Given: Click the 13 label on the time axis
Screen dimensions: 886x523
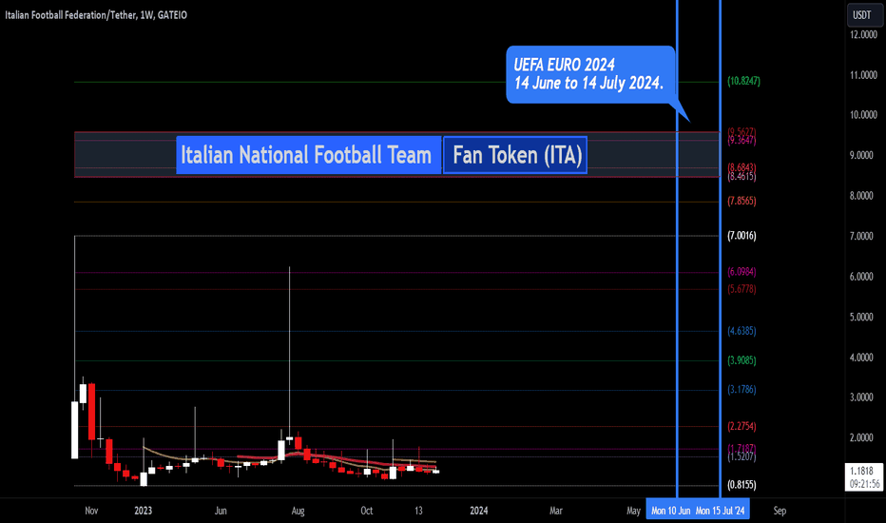Looking at the screenshot, I should point(418,511).
